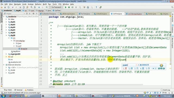Viewport: 174px width, 98px height.
Task: Click day06 in the navigation breadcrumb
Action: click(17, 11)
